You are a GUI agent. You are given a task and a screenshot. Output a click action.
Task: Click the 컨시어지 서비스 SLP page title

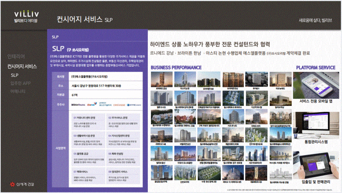click(x=85, y=19)
